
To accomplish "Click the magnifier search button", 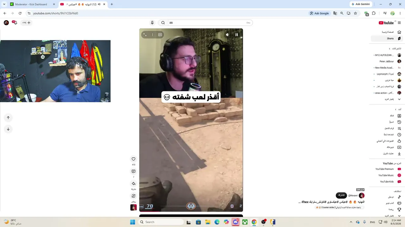I will click(x=163, y=23).
